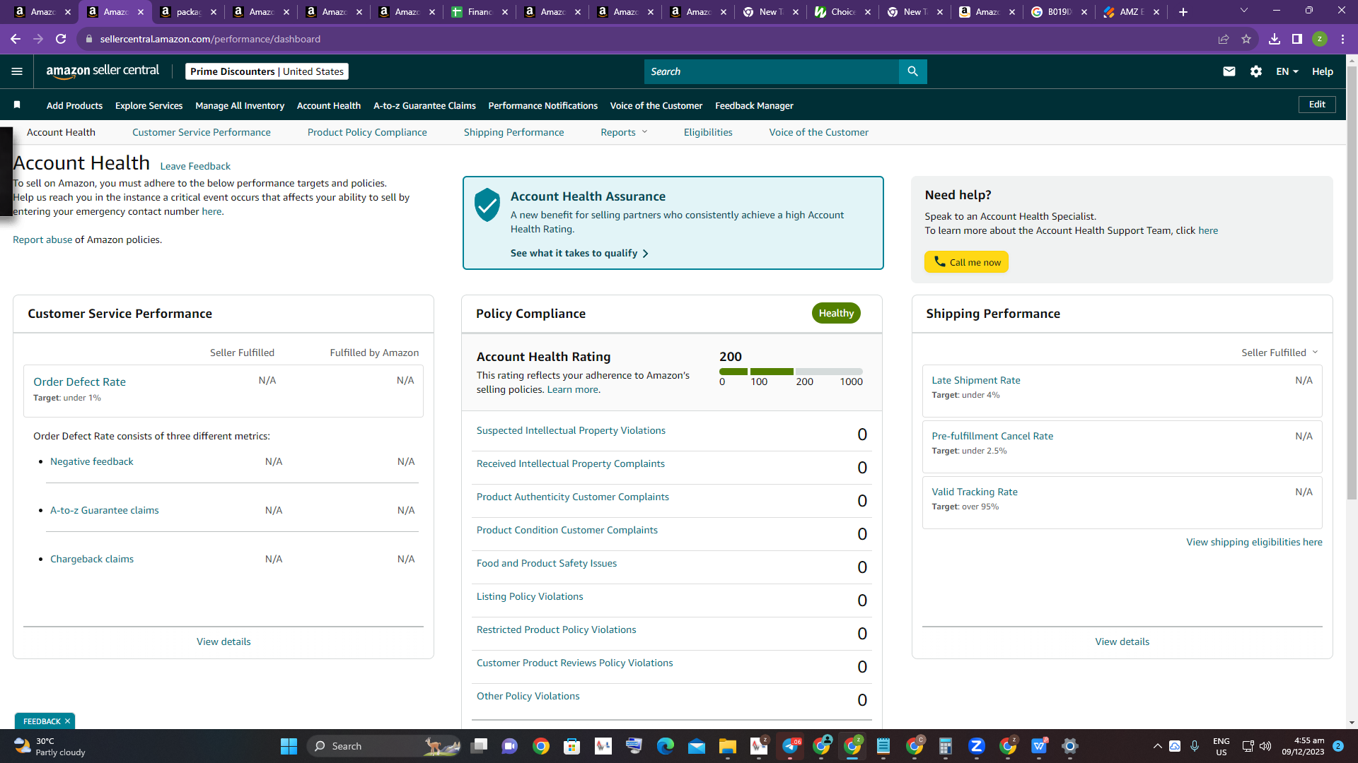
Task: Open Microsoft Edge from the taskbar
Action: tap(666, 746)
